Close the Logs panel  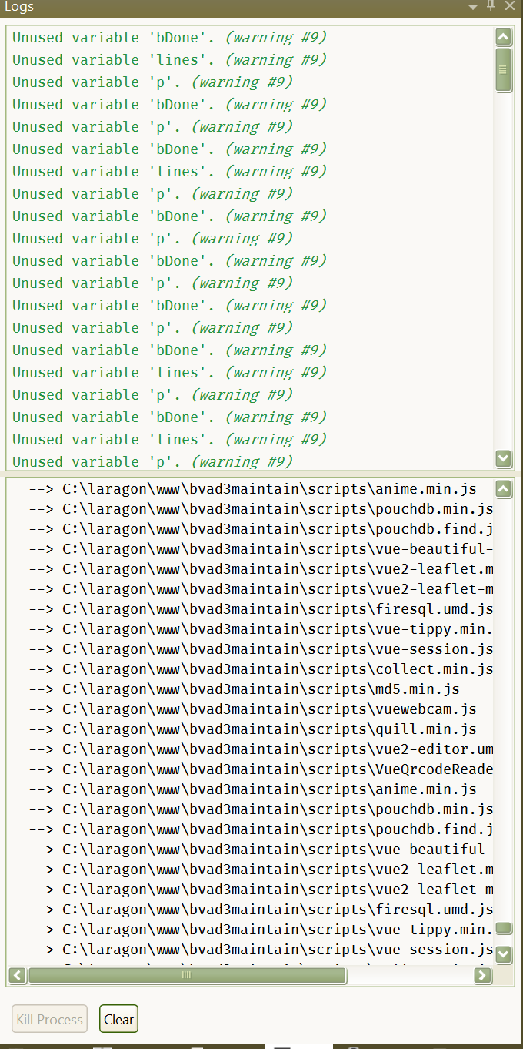click(x=509, y=6)
